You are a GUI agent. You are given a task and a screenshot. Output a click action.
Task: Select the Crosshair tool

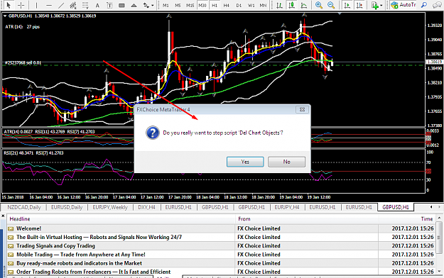21,5
